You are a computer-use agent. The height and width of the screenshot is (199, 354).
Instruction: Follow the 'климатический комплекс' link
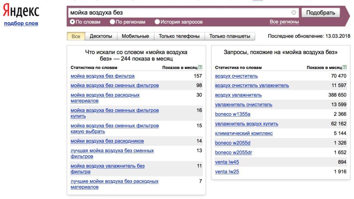click(244, 133)
